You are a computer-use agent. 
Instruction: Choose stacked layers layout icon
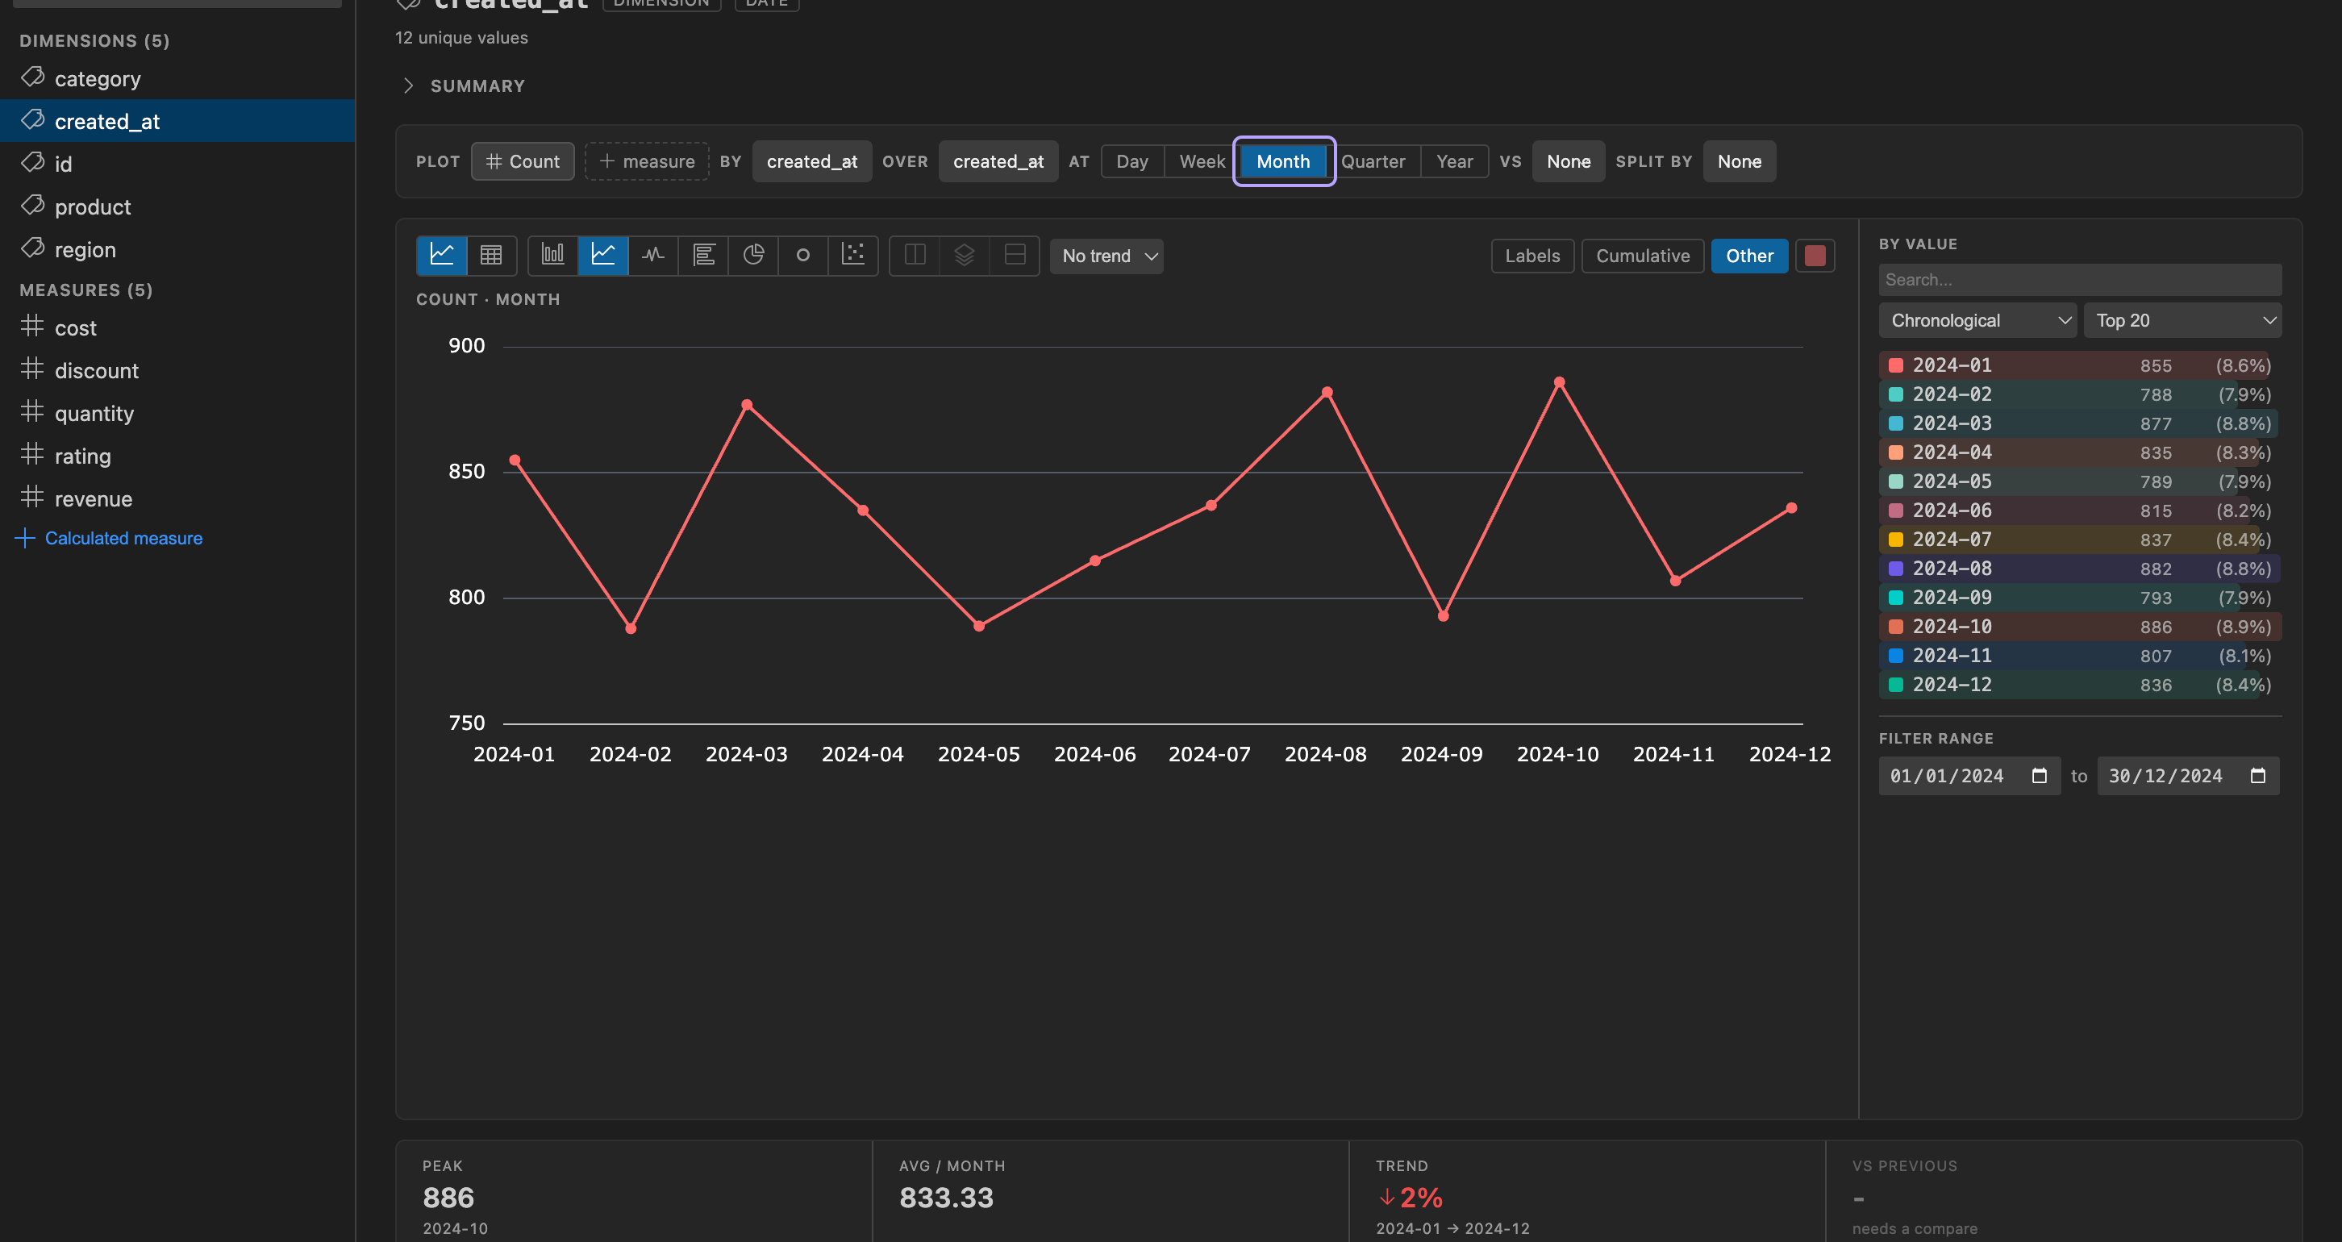[x=965, y=256]
